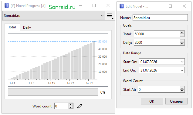Click into the Name text field

tap(160, 18)
